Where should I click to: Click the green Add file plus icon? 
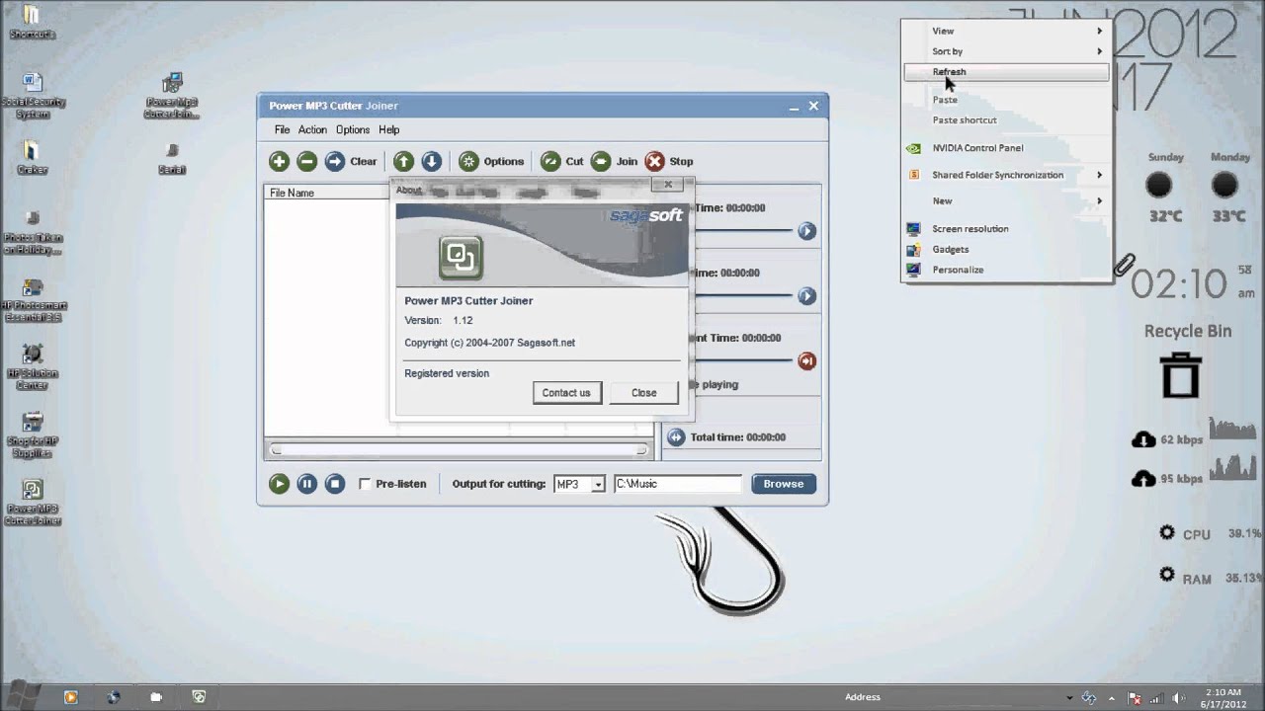point(279,161)
